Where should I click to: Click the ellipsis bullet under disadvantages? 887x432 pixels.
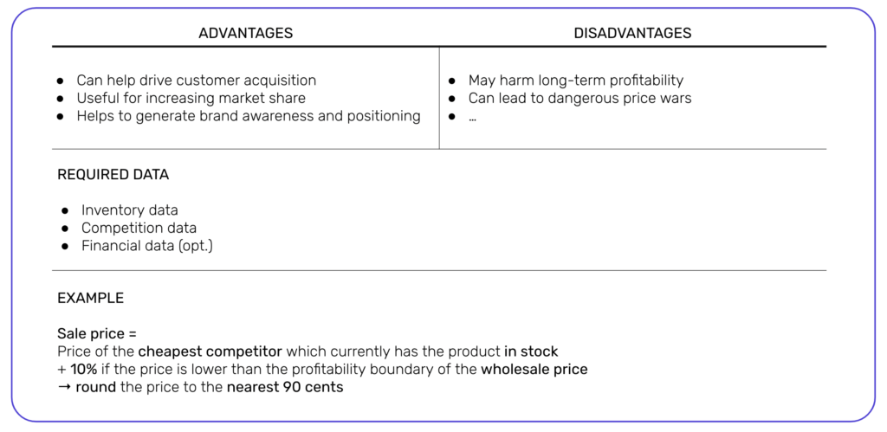(472, 118)
